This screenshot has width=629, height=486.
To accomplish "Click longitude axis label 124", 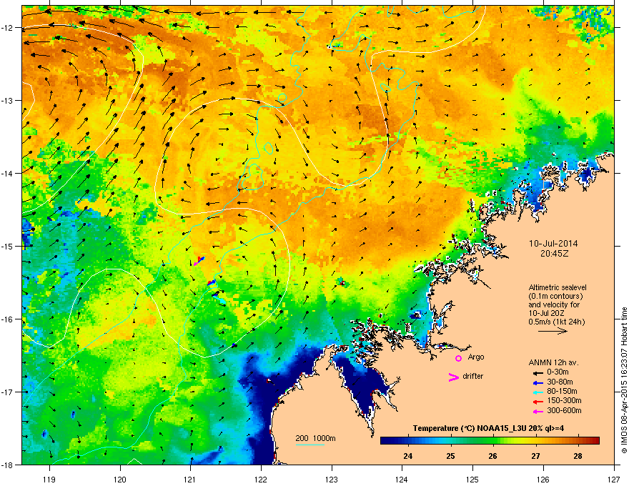I will (x=402, y=479).
